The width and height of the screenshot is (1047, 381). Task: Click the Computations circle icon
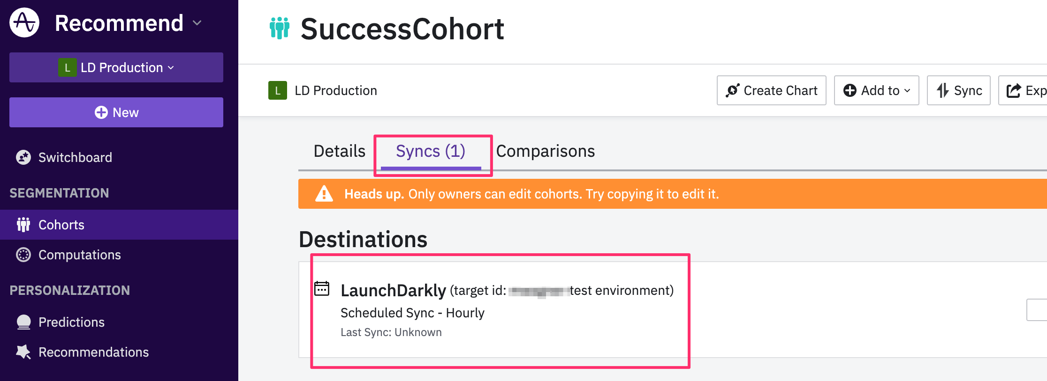tap(23, 255)
